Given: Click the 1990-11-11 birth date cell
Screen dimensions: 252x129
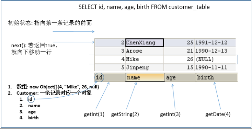Looking at the screenshot, I should click(215, 67).
